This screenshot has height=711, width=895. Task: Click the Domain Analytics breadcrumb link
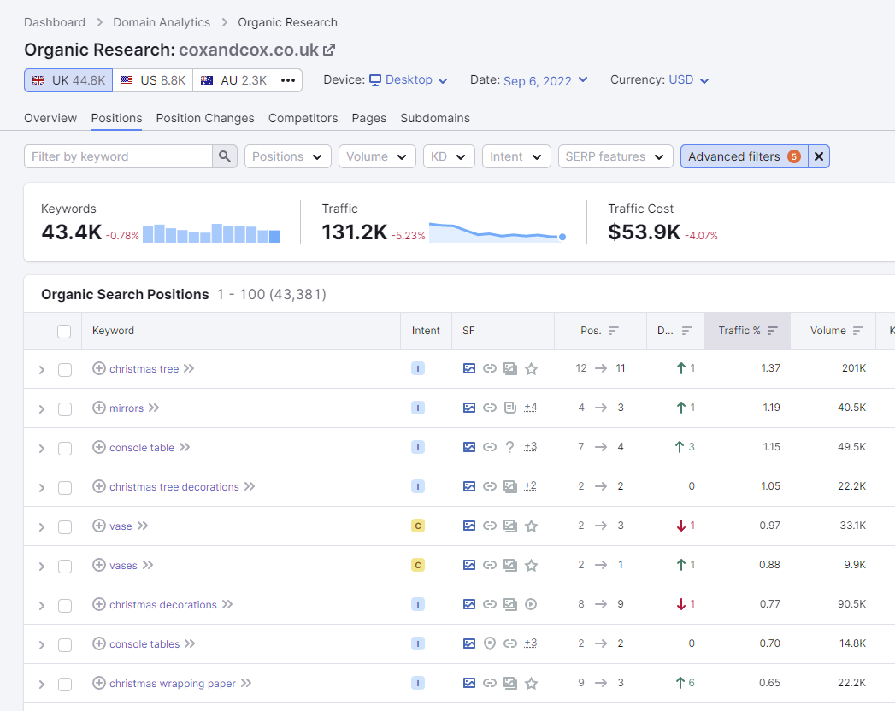click(162, 22)
